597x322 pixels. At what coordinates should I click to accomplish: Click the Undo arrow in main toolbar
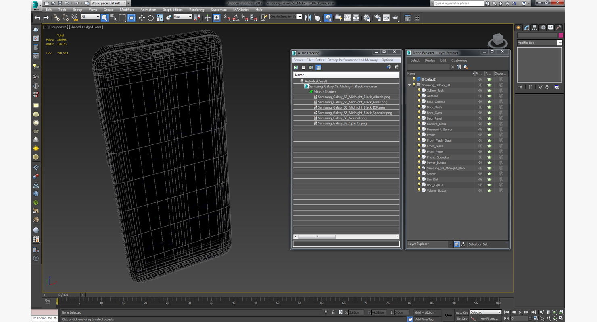pos(38,18)
